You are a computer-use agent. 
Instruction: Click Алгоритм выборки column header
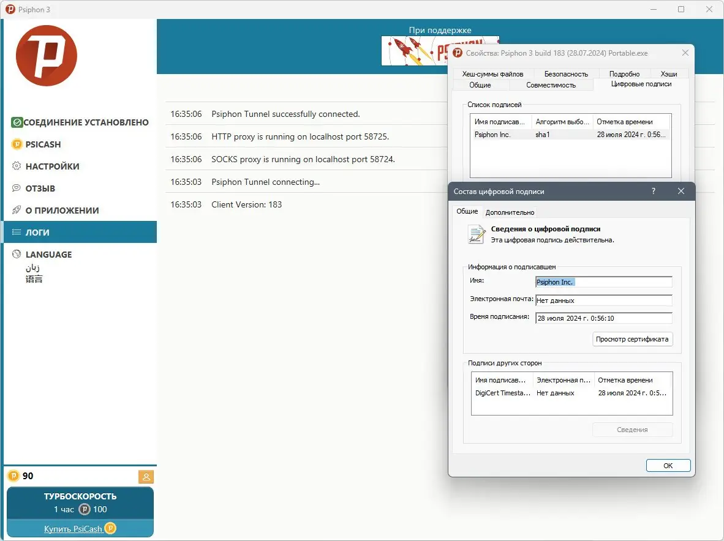click(562, 122)
